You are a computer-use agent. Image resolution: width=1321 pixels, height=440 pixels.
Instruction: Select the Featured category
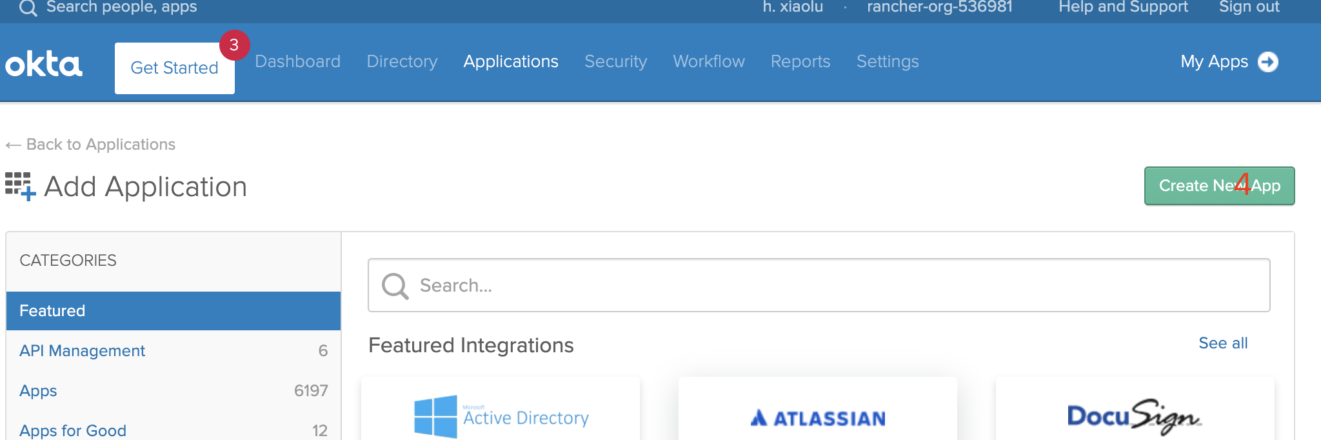[173, 311]
